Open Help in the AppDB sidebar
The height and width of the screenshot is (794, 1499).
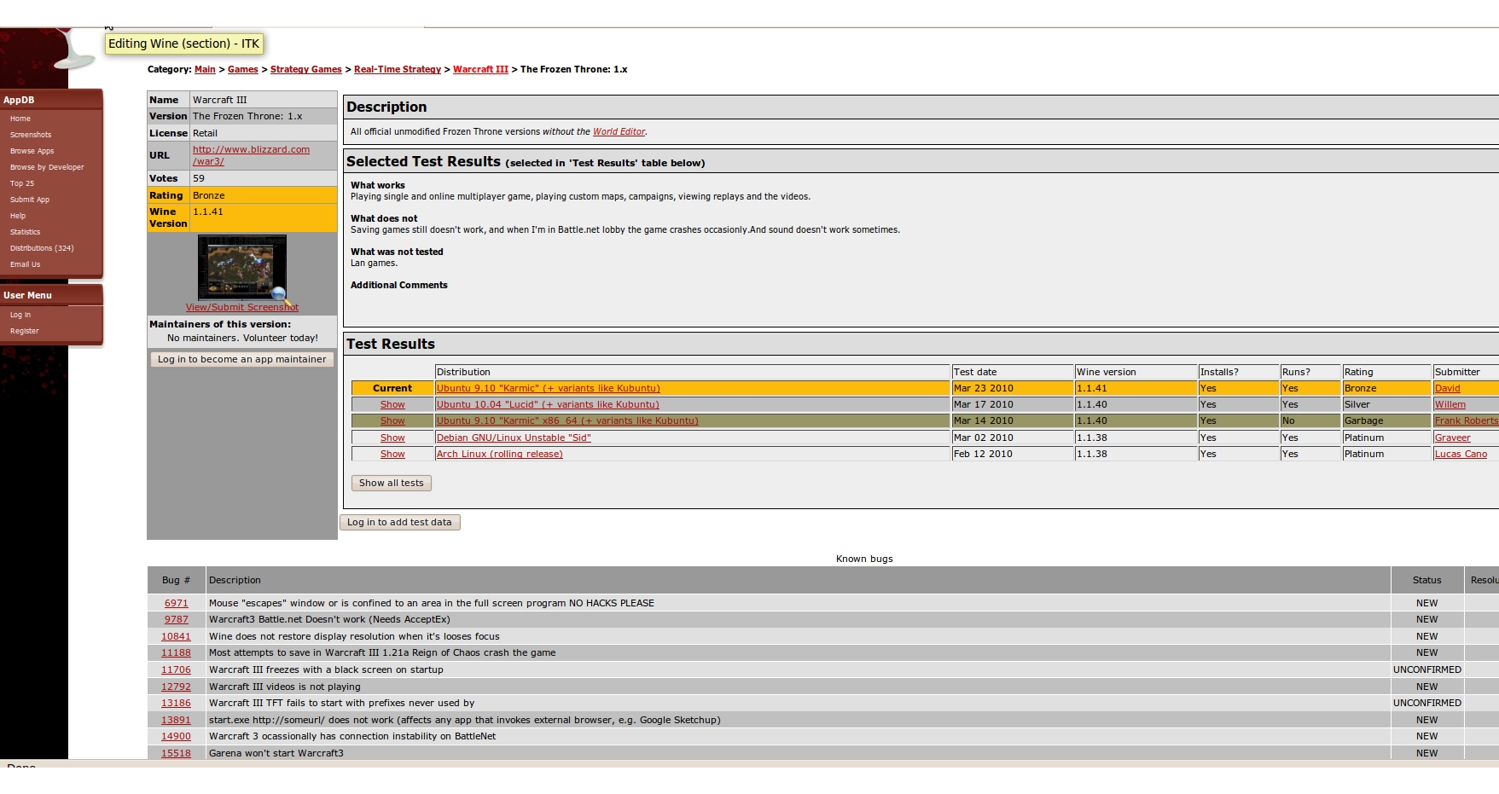pyautogui.click(x=18, y=216)
